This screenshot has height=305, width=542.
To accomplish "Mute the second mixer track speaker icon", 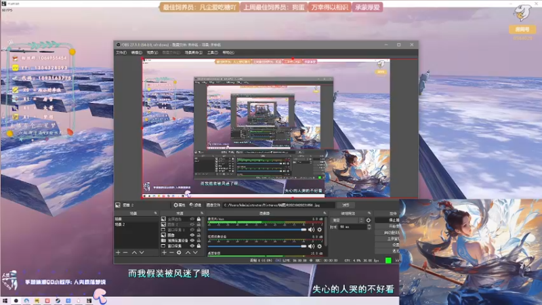I will [x=312, y=246].
